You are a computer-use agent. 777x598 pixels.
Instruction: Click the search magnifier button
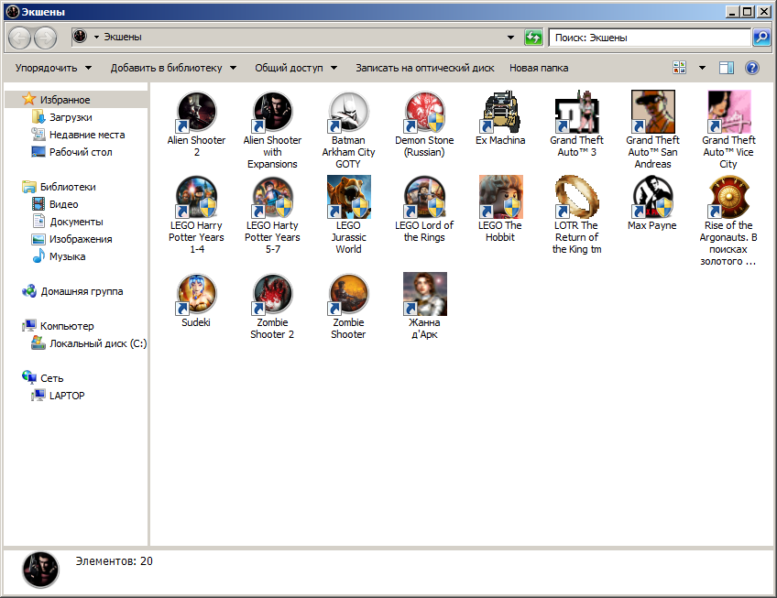[x=761, y=38]
